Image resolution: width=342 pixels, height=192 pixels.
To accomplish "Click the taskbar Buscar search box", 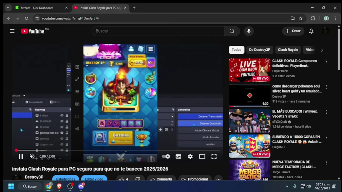I will click(x=30, y=186).
